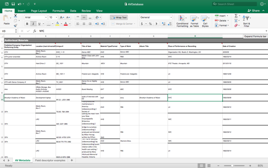Open Cell Styles gallery
The image size is (268, 168).
(205, 21)
